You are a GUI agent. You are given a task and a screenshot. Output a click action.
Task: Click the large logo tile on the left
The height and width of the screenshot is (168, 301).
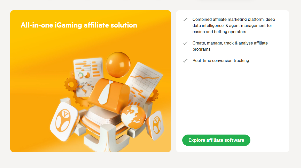click(x=64, y=121)
